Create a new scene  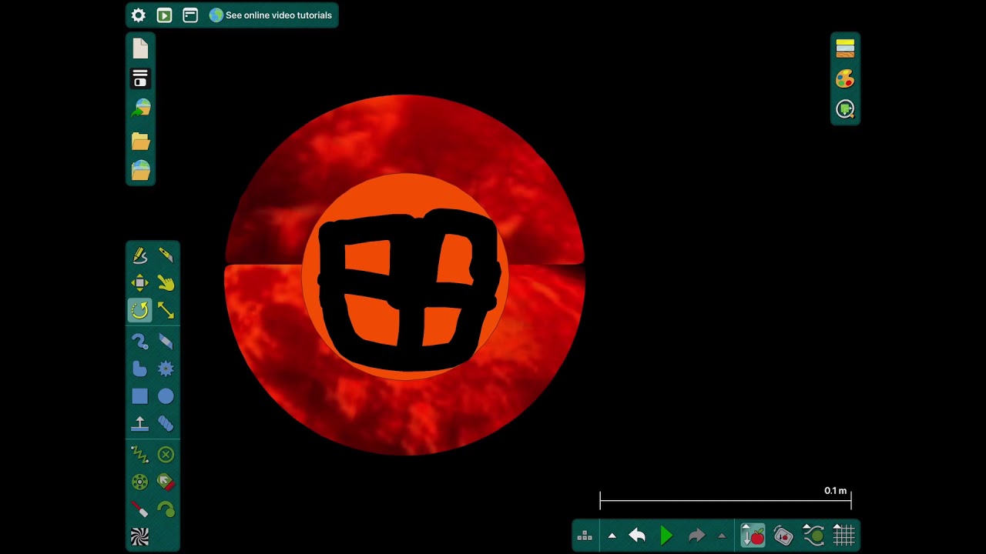pyautogui.click(x=140, y=49)
